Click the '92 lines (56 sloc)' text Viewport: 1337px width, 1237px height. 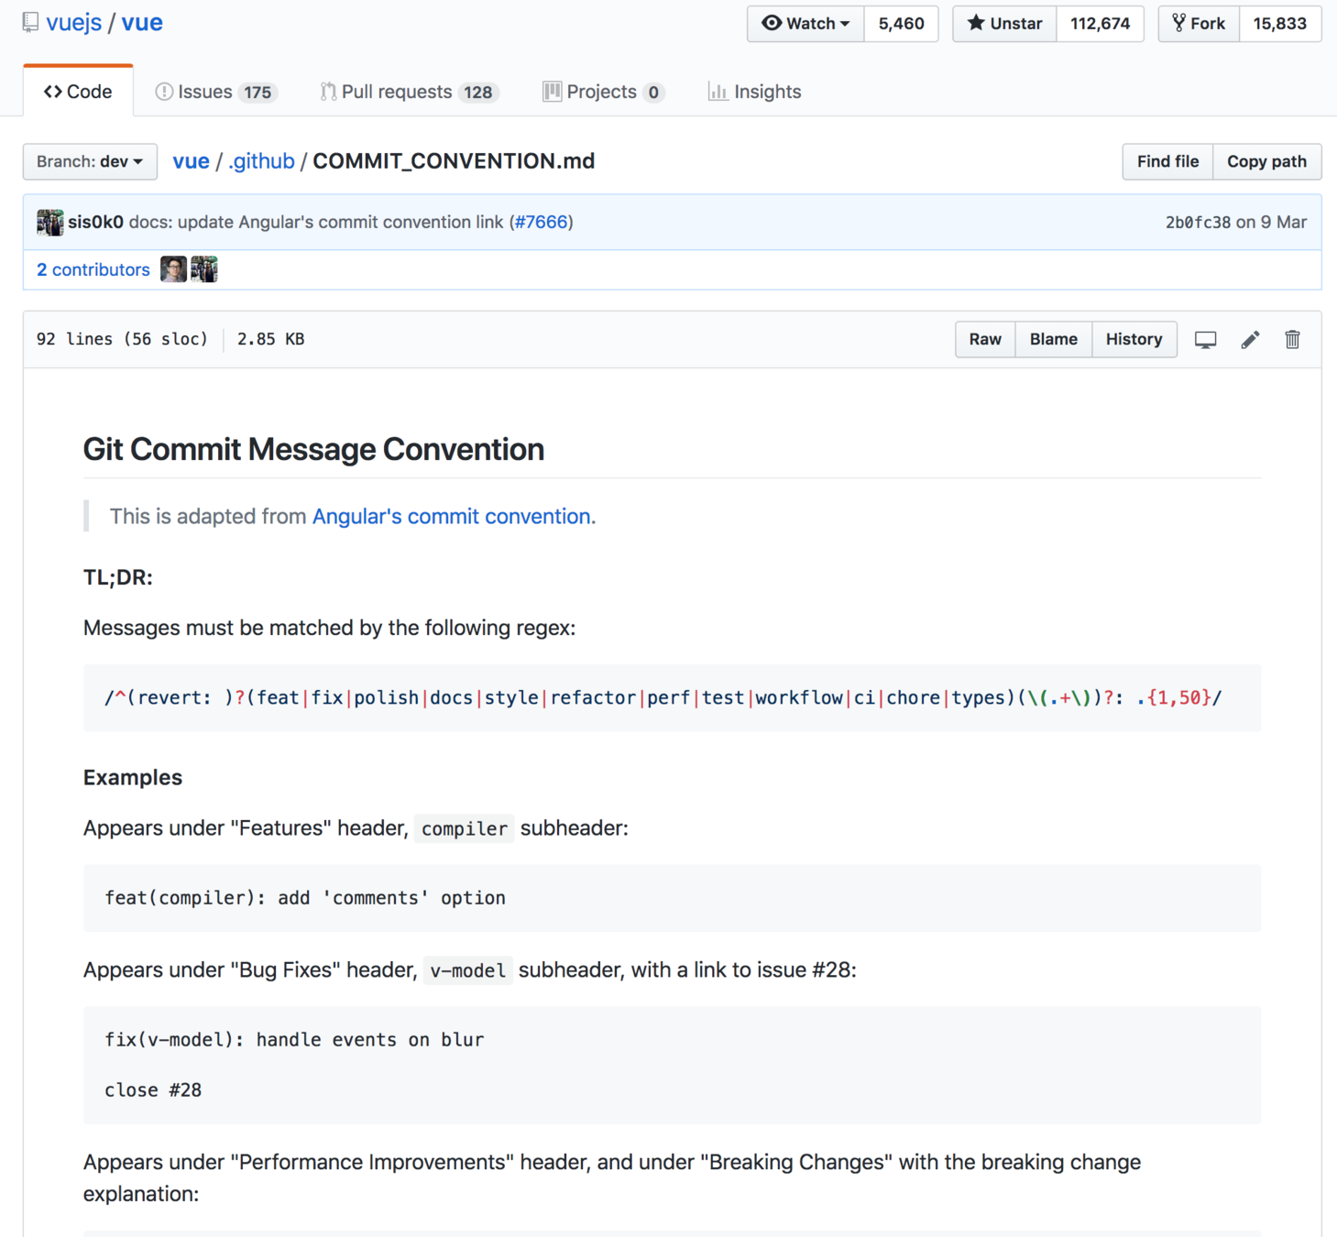pos(122,339)
